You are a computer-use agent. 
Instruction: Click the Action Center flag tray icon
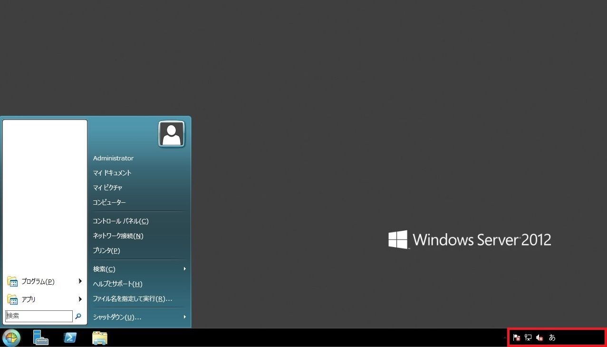pyautogui.click(x=517, y=337)
